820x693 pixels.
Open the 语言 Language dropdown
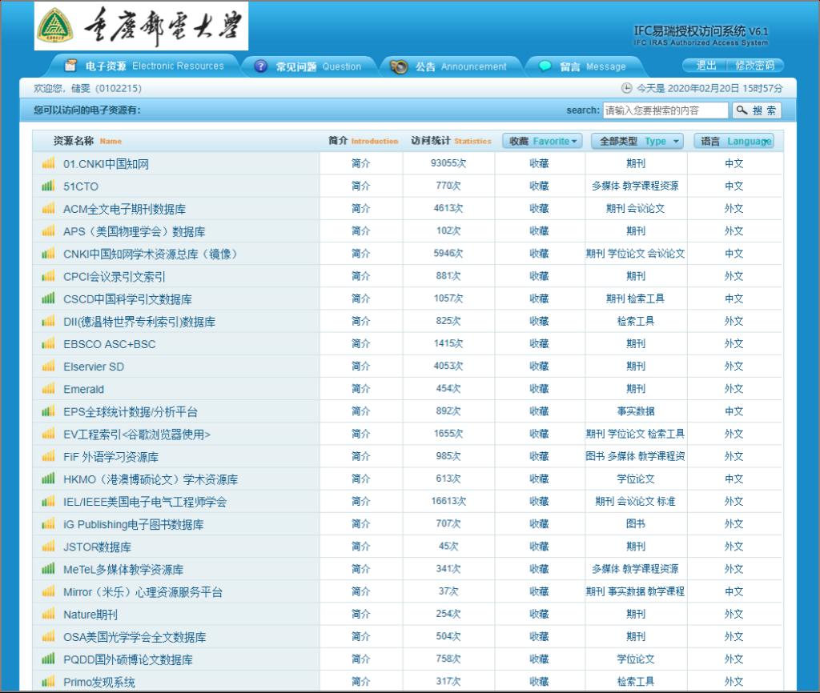pyautogui.click(x=734, y=141)
